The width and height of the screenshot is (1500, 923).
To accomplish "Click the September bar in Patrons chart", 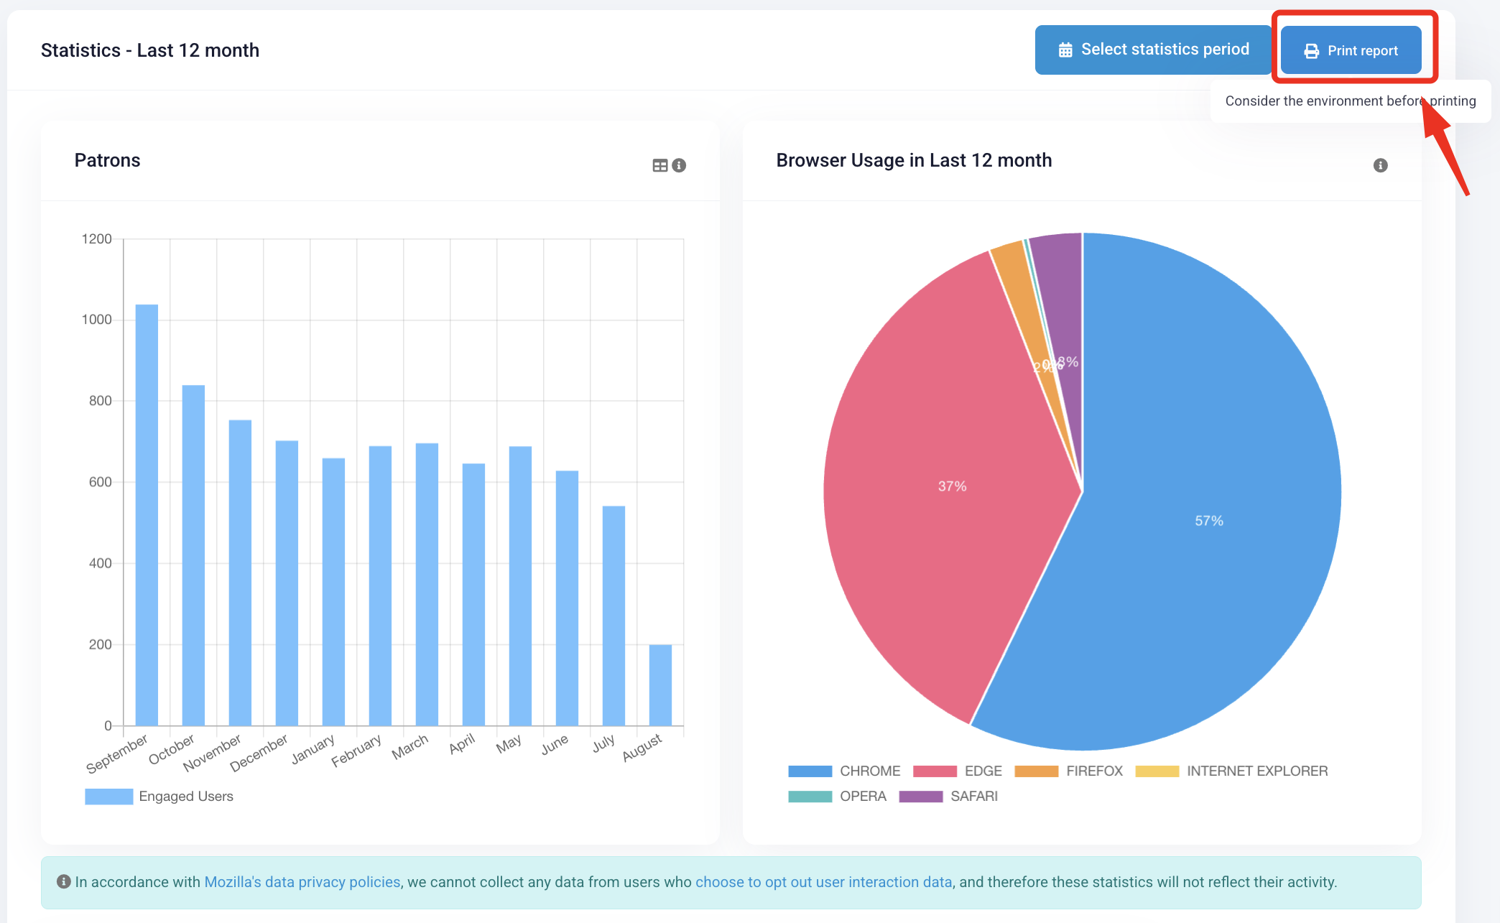I will [x=147, y=515].
